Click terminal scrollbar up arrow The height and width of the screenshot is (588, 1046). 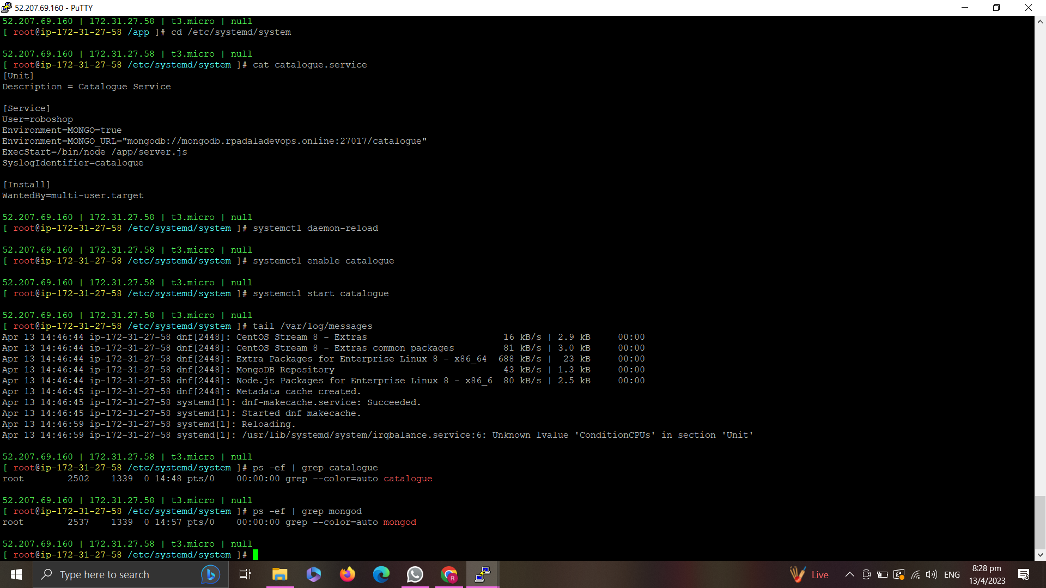(x=1040, y=22)
